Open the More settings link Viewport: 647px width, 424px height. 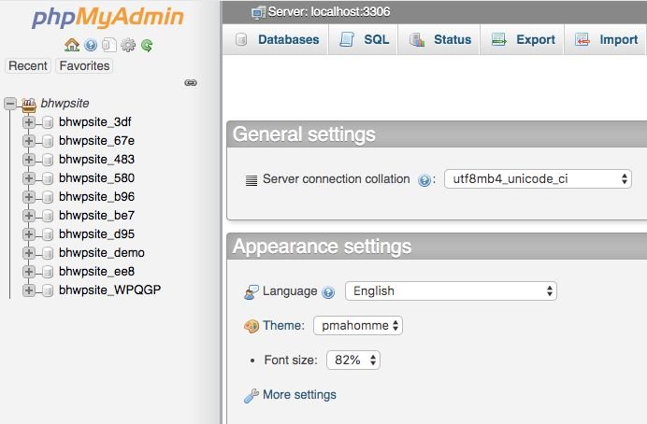299,395
